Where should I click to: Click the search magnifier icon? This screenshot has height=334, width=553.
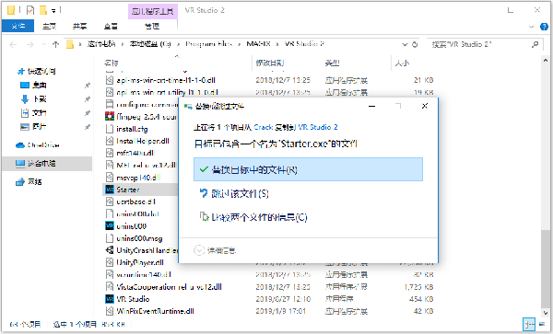(535, 44)
